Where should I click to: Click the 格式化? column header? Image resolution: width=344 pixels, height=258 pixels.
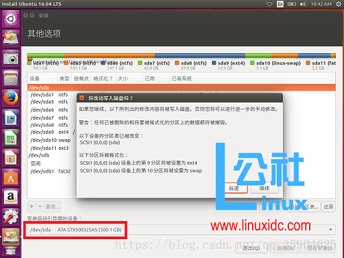[103, 79]
